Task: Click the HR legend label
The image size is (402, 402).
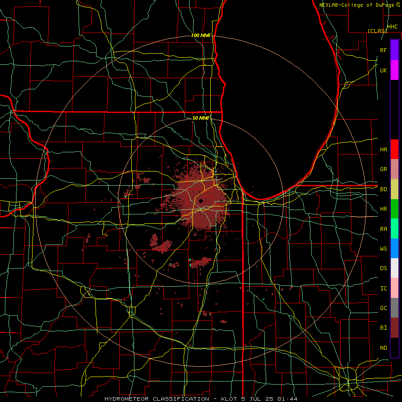Action: 384,209
